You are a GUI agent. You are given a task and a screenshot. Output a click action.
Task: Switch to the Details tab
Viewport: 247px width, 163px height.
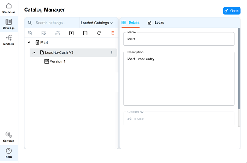click(130, 22)
